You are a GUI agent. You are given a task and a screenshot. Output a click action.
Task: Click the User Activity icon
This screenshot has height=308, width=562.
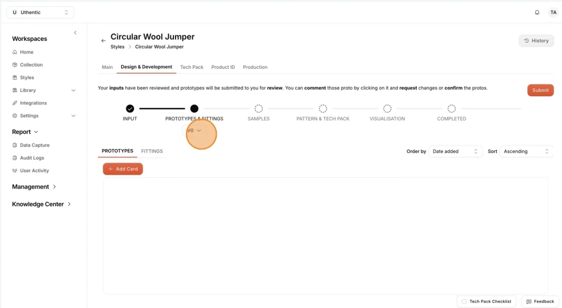tap(15, 171)
